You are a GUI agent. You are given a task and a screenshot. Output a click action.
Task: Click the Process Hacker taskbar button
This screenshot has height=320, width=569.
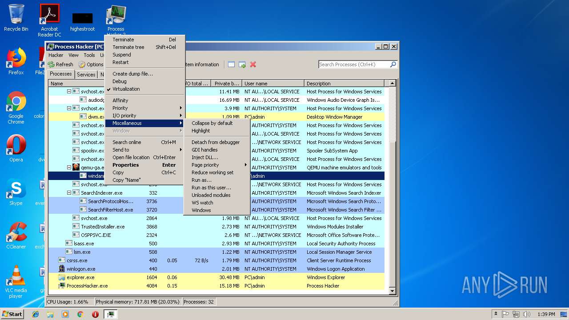(x=110, y=314)
